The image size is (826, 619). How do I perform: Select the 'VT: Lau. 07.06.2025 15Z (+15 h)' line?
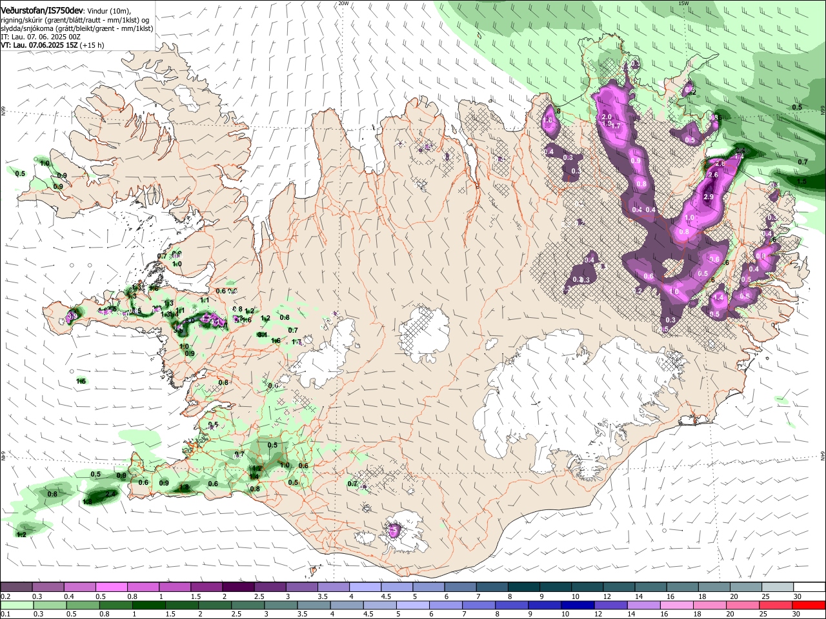pyautogui.click(x=52, y=46)
